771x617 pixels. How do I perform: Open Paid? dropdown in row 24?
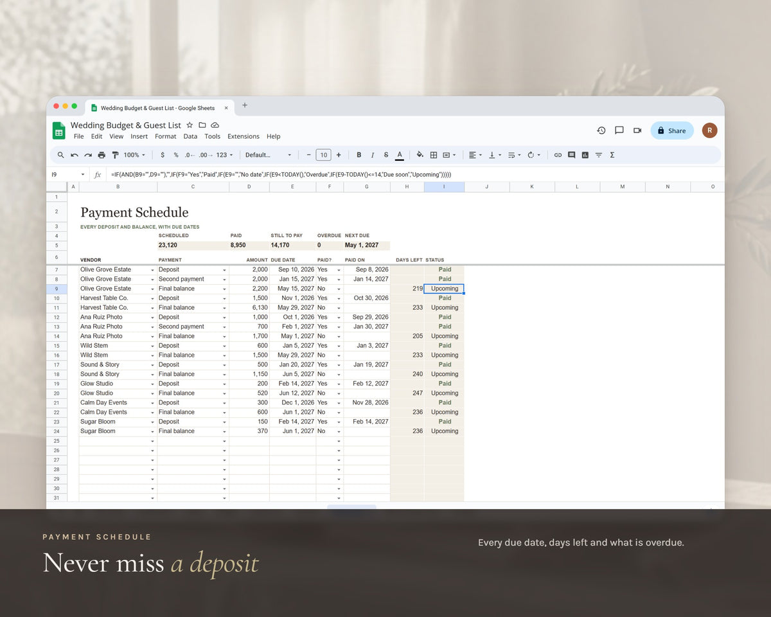(x=339, y=431)
